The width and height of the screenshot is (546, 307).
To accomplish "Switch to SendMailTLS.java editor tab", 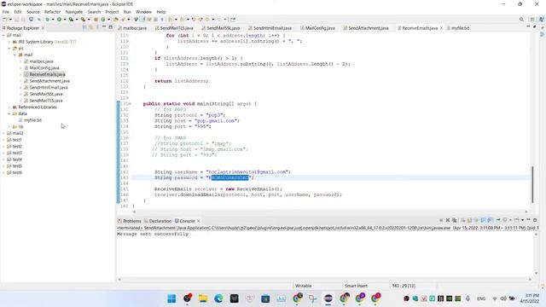I will pos(174,28).
